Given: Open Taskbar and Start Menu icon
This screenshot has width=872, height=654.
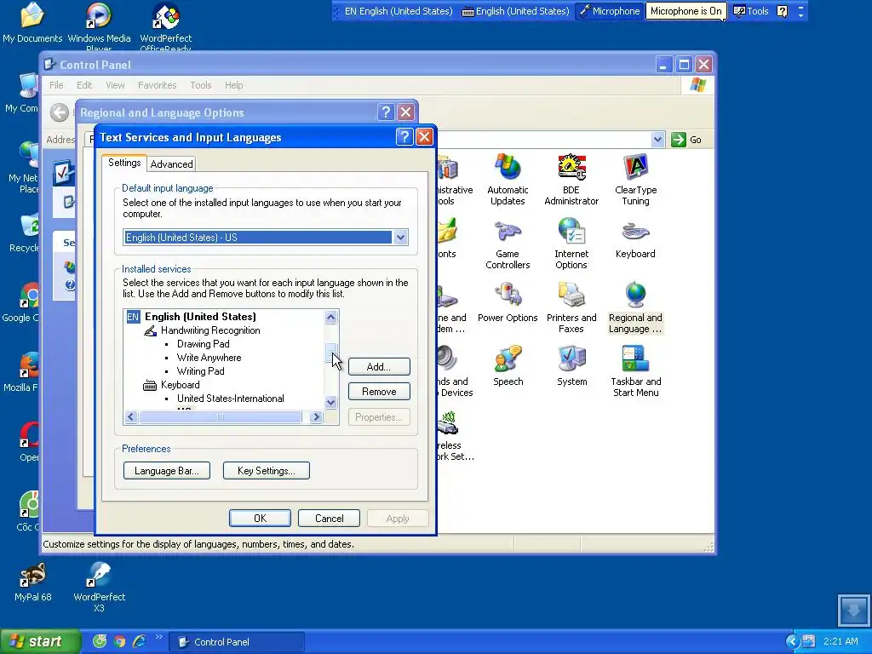Looking at the screenshot, I should click(635, 370).
